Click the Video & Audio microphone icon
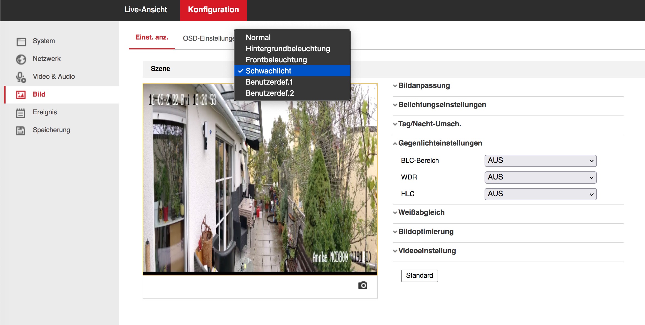This screenshot has width=645, height=325. [x=21, y=77]
